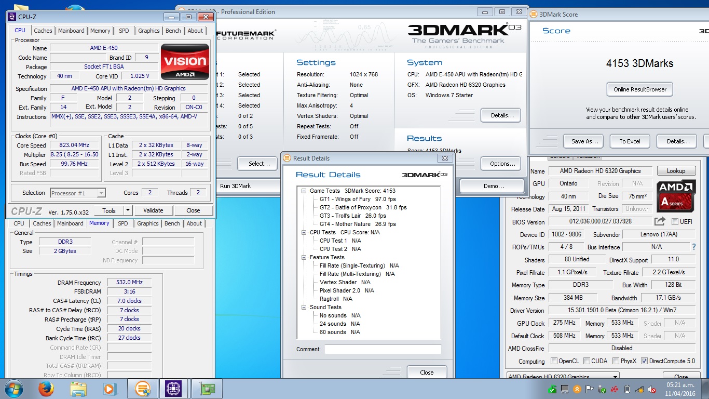Collapse the Sound Tests tree node

[304, 307]
